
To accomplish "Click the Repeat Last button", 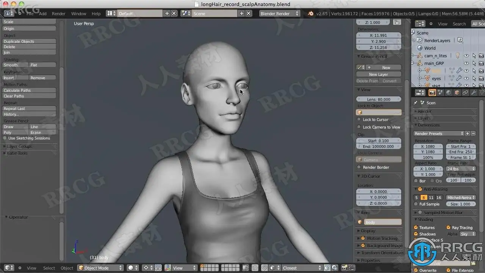I will tap(29, 108).
